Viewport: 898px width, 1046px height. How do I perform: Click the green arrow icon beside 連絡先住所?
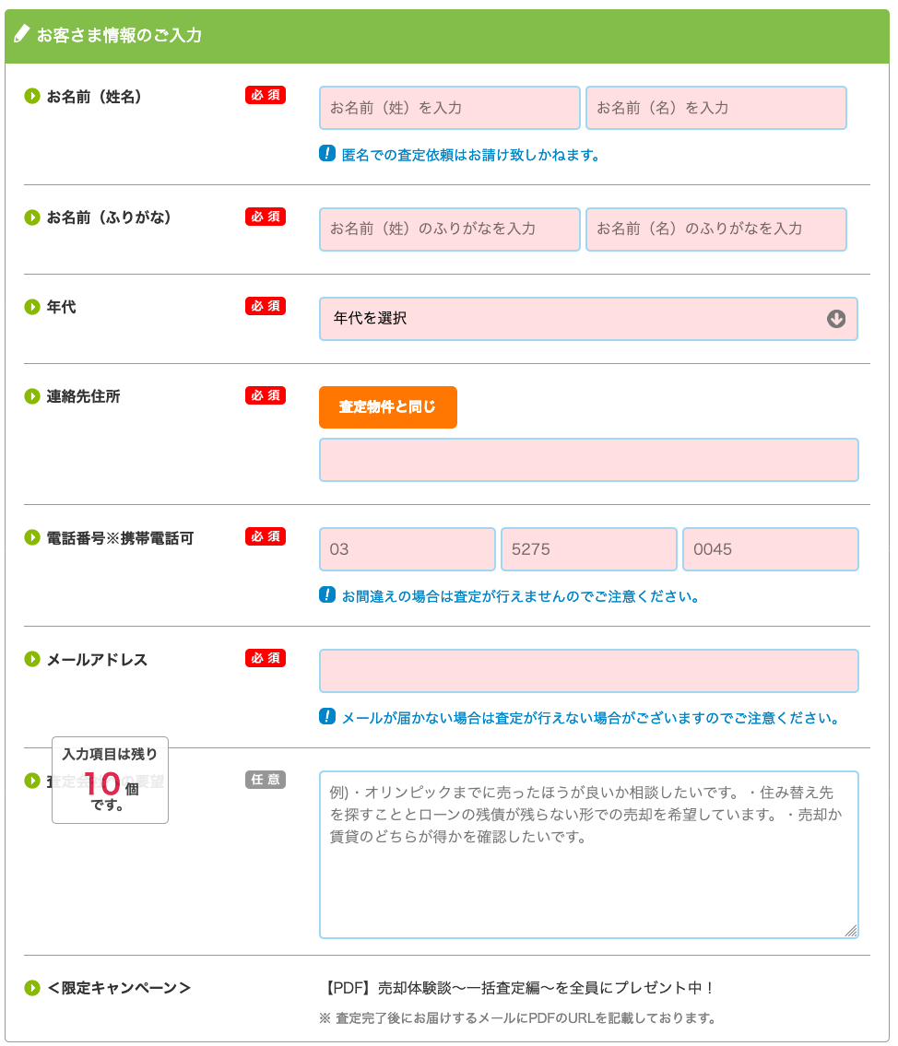tap(32, 396)
